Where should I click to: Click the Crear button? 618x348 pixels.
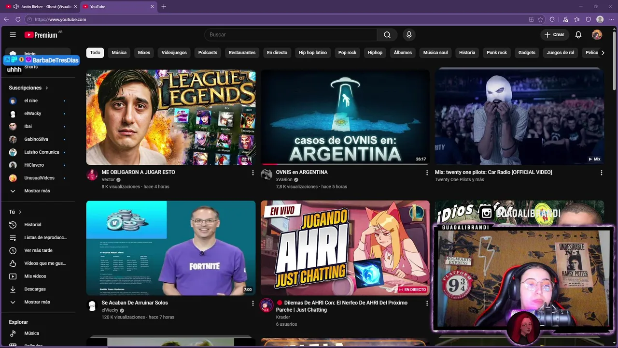tap(554, 35)
